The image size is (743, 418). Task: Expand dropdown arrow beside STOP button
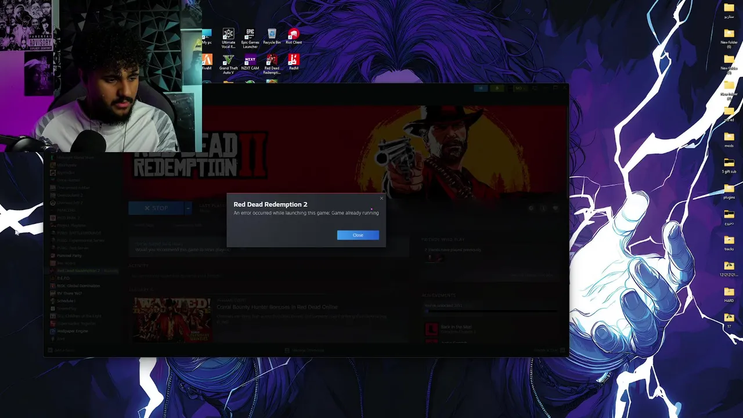tap(188, 208)
